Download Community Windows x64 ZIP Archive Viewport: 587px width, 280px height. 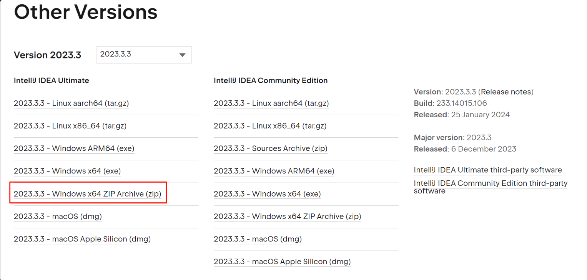tap(287, 216)
